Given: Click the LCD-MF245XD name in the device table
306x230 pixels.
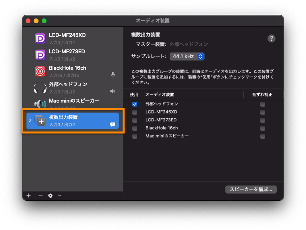Looking at the screenshot, I should [161, 112].
